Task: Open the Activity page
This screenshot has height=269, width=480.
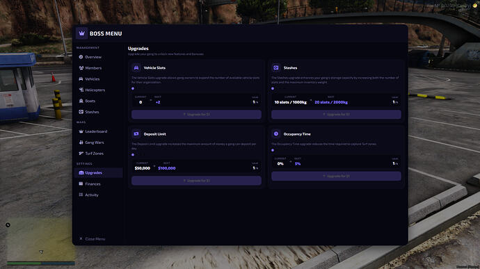Action: click(x=98, y=195)
